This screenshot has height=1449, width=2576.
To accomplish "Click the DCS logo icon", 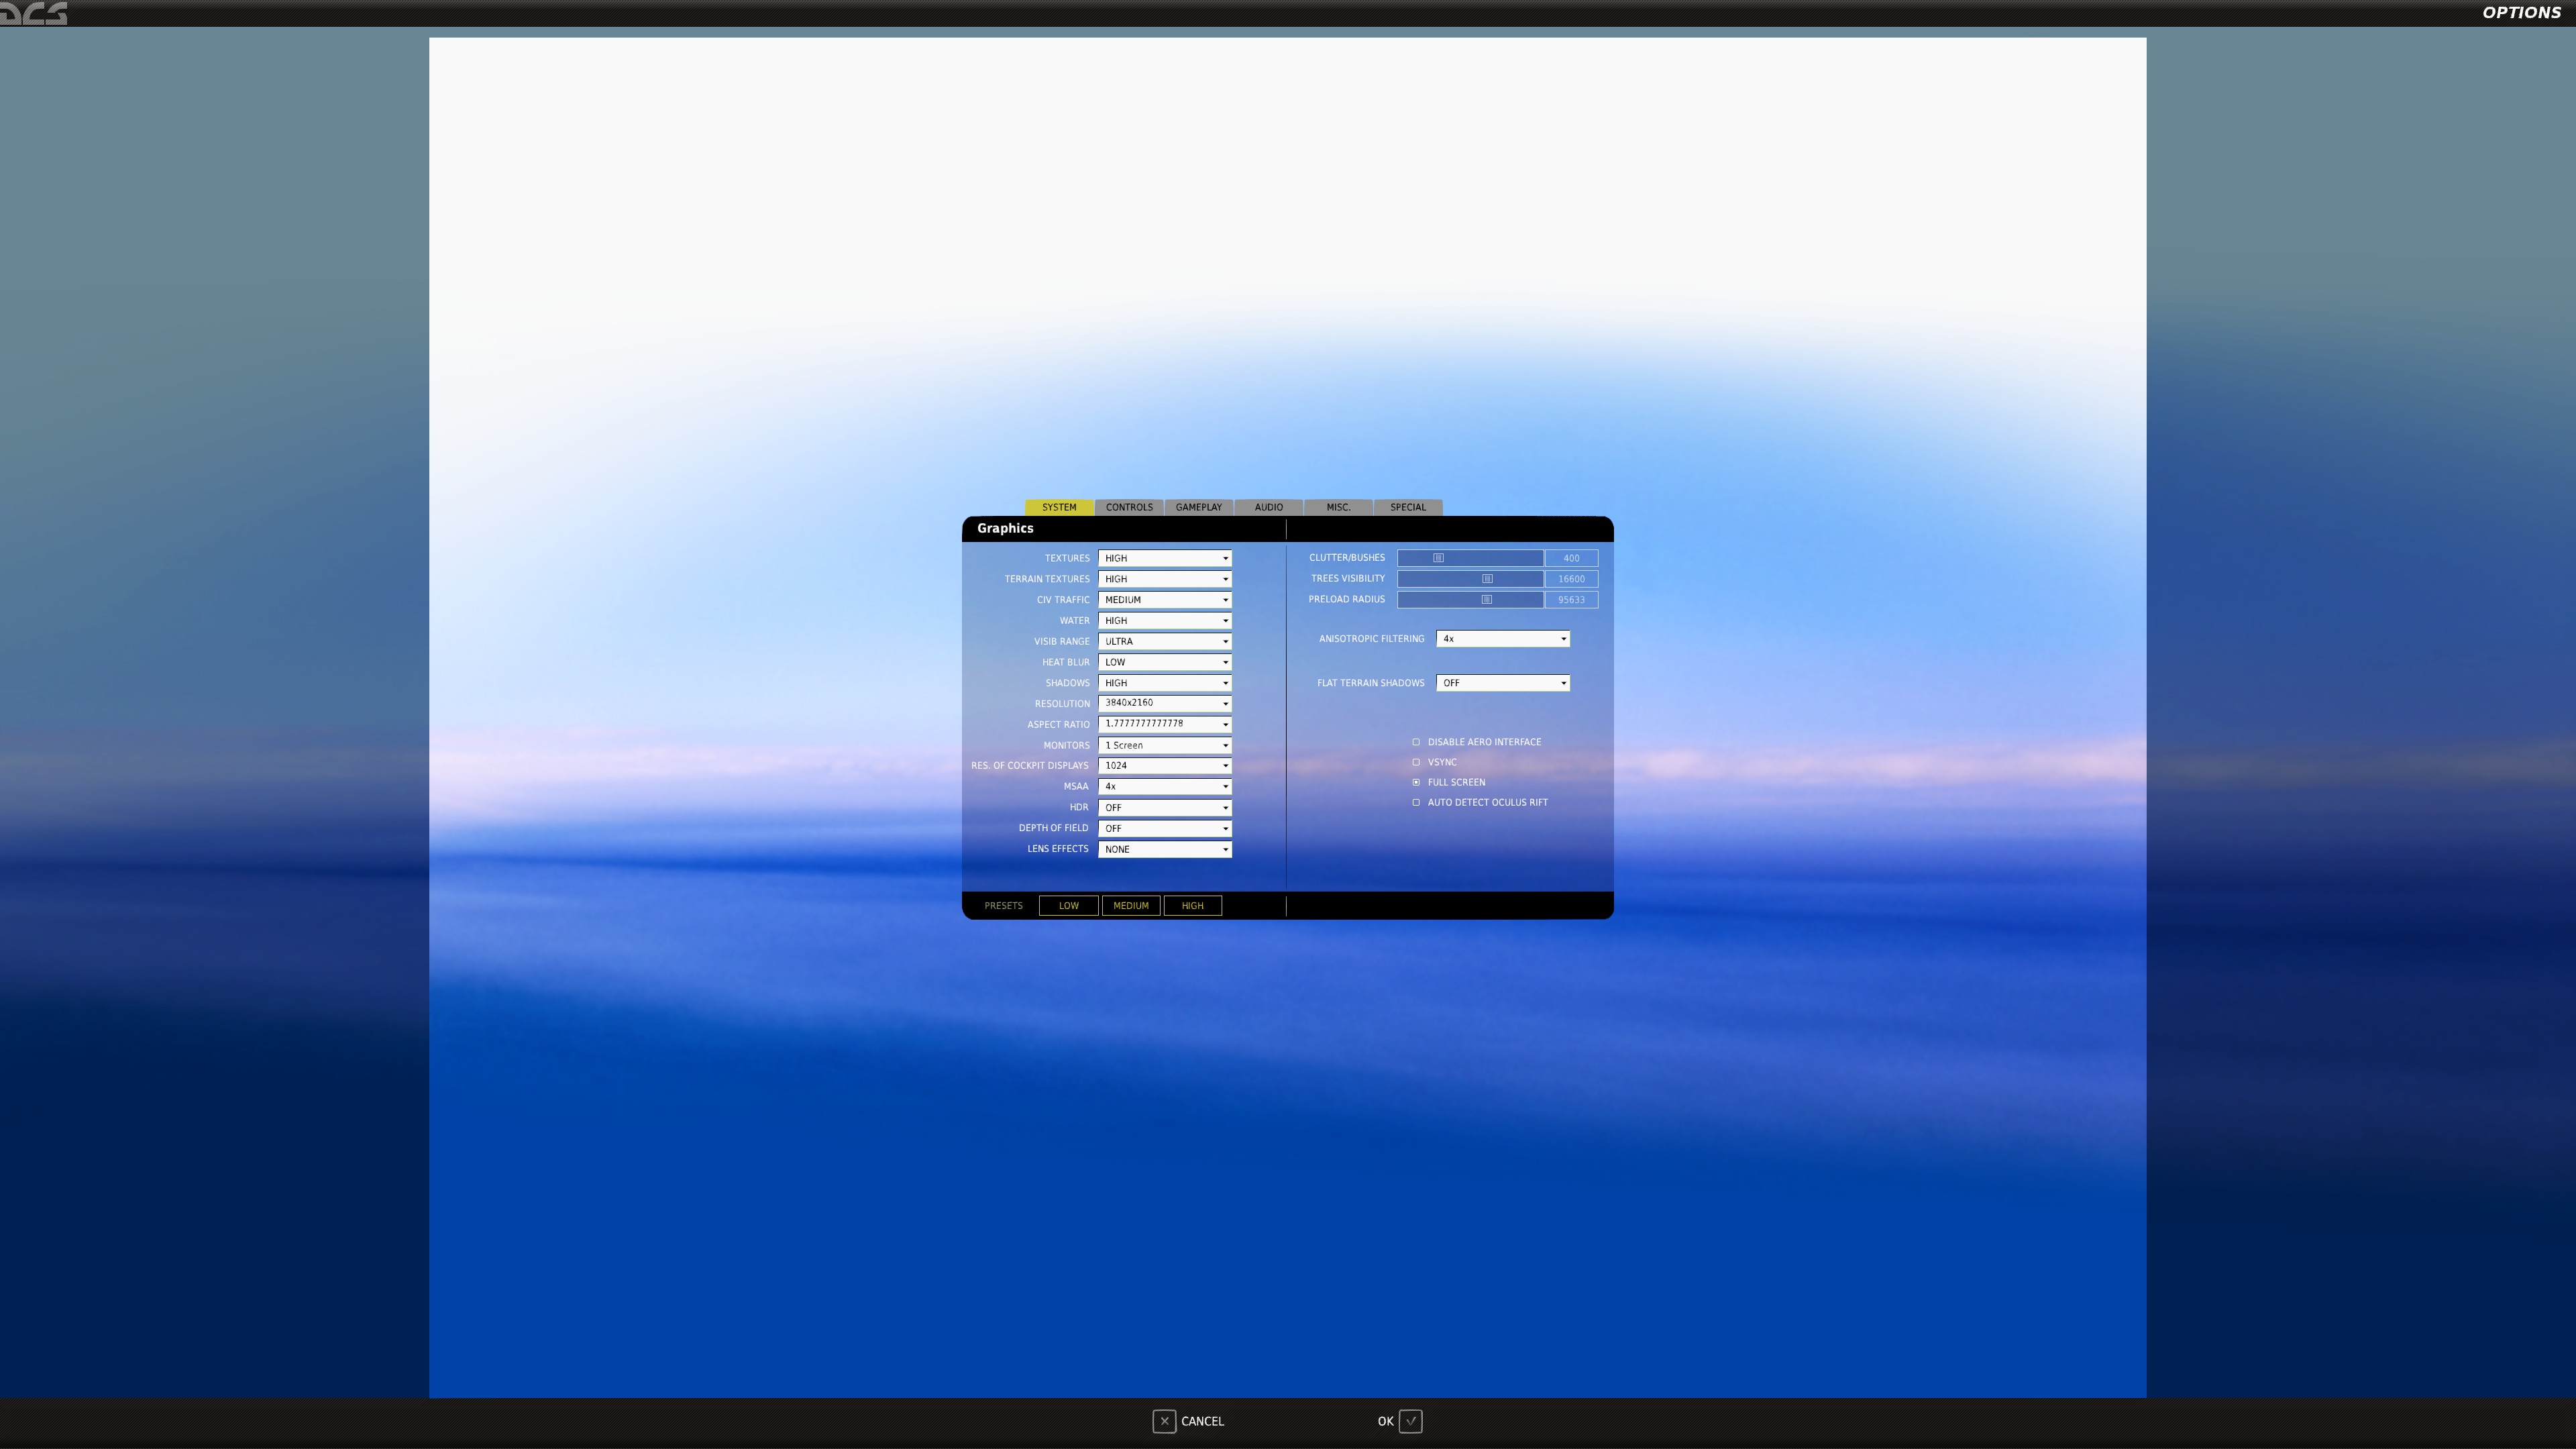I will pos(34,13).
